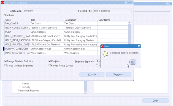
Task: Click Utility Item Category Product Fa description
Action: tap(81, 36)
